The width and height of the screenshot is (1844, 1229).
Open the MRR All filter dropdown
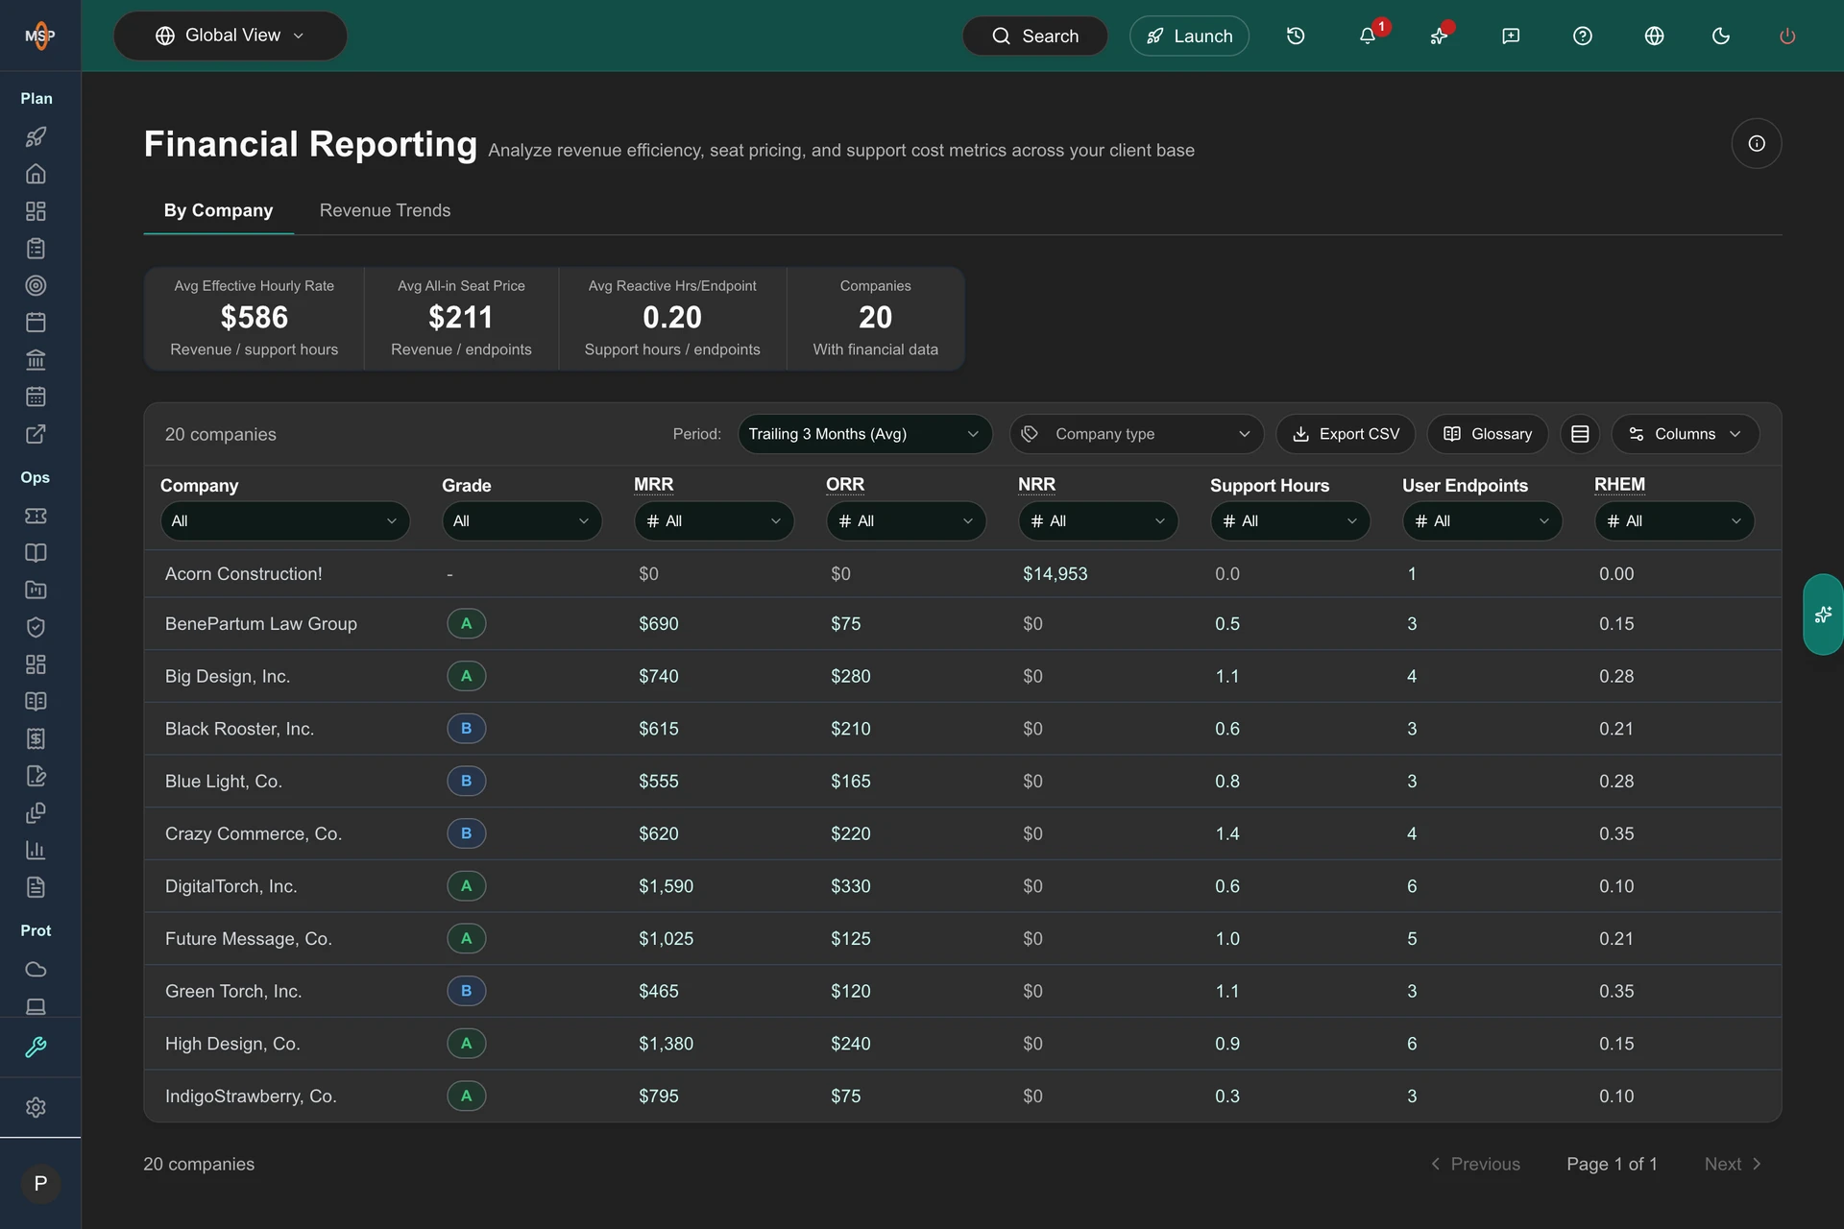[714, 520]
